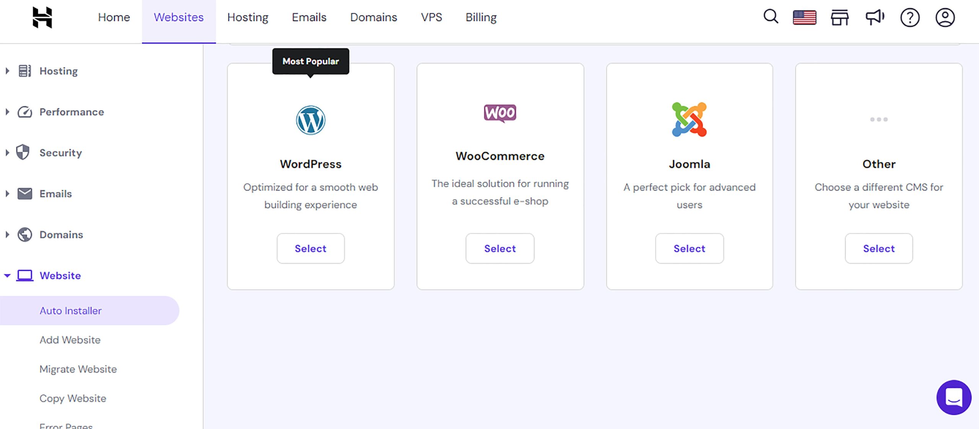Click the Security shield icon
Image resolution: width=979 pixels, height=429 pixels.
pyautogui.click(x=23, y=152)
